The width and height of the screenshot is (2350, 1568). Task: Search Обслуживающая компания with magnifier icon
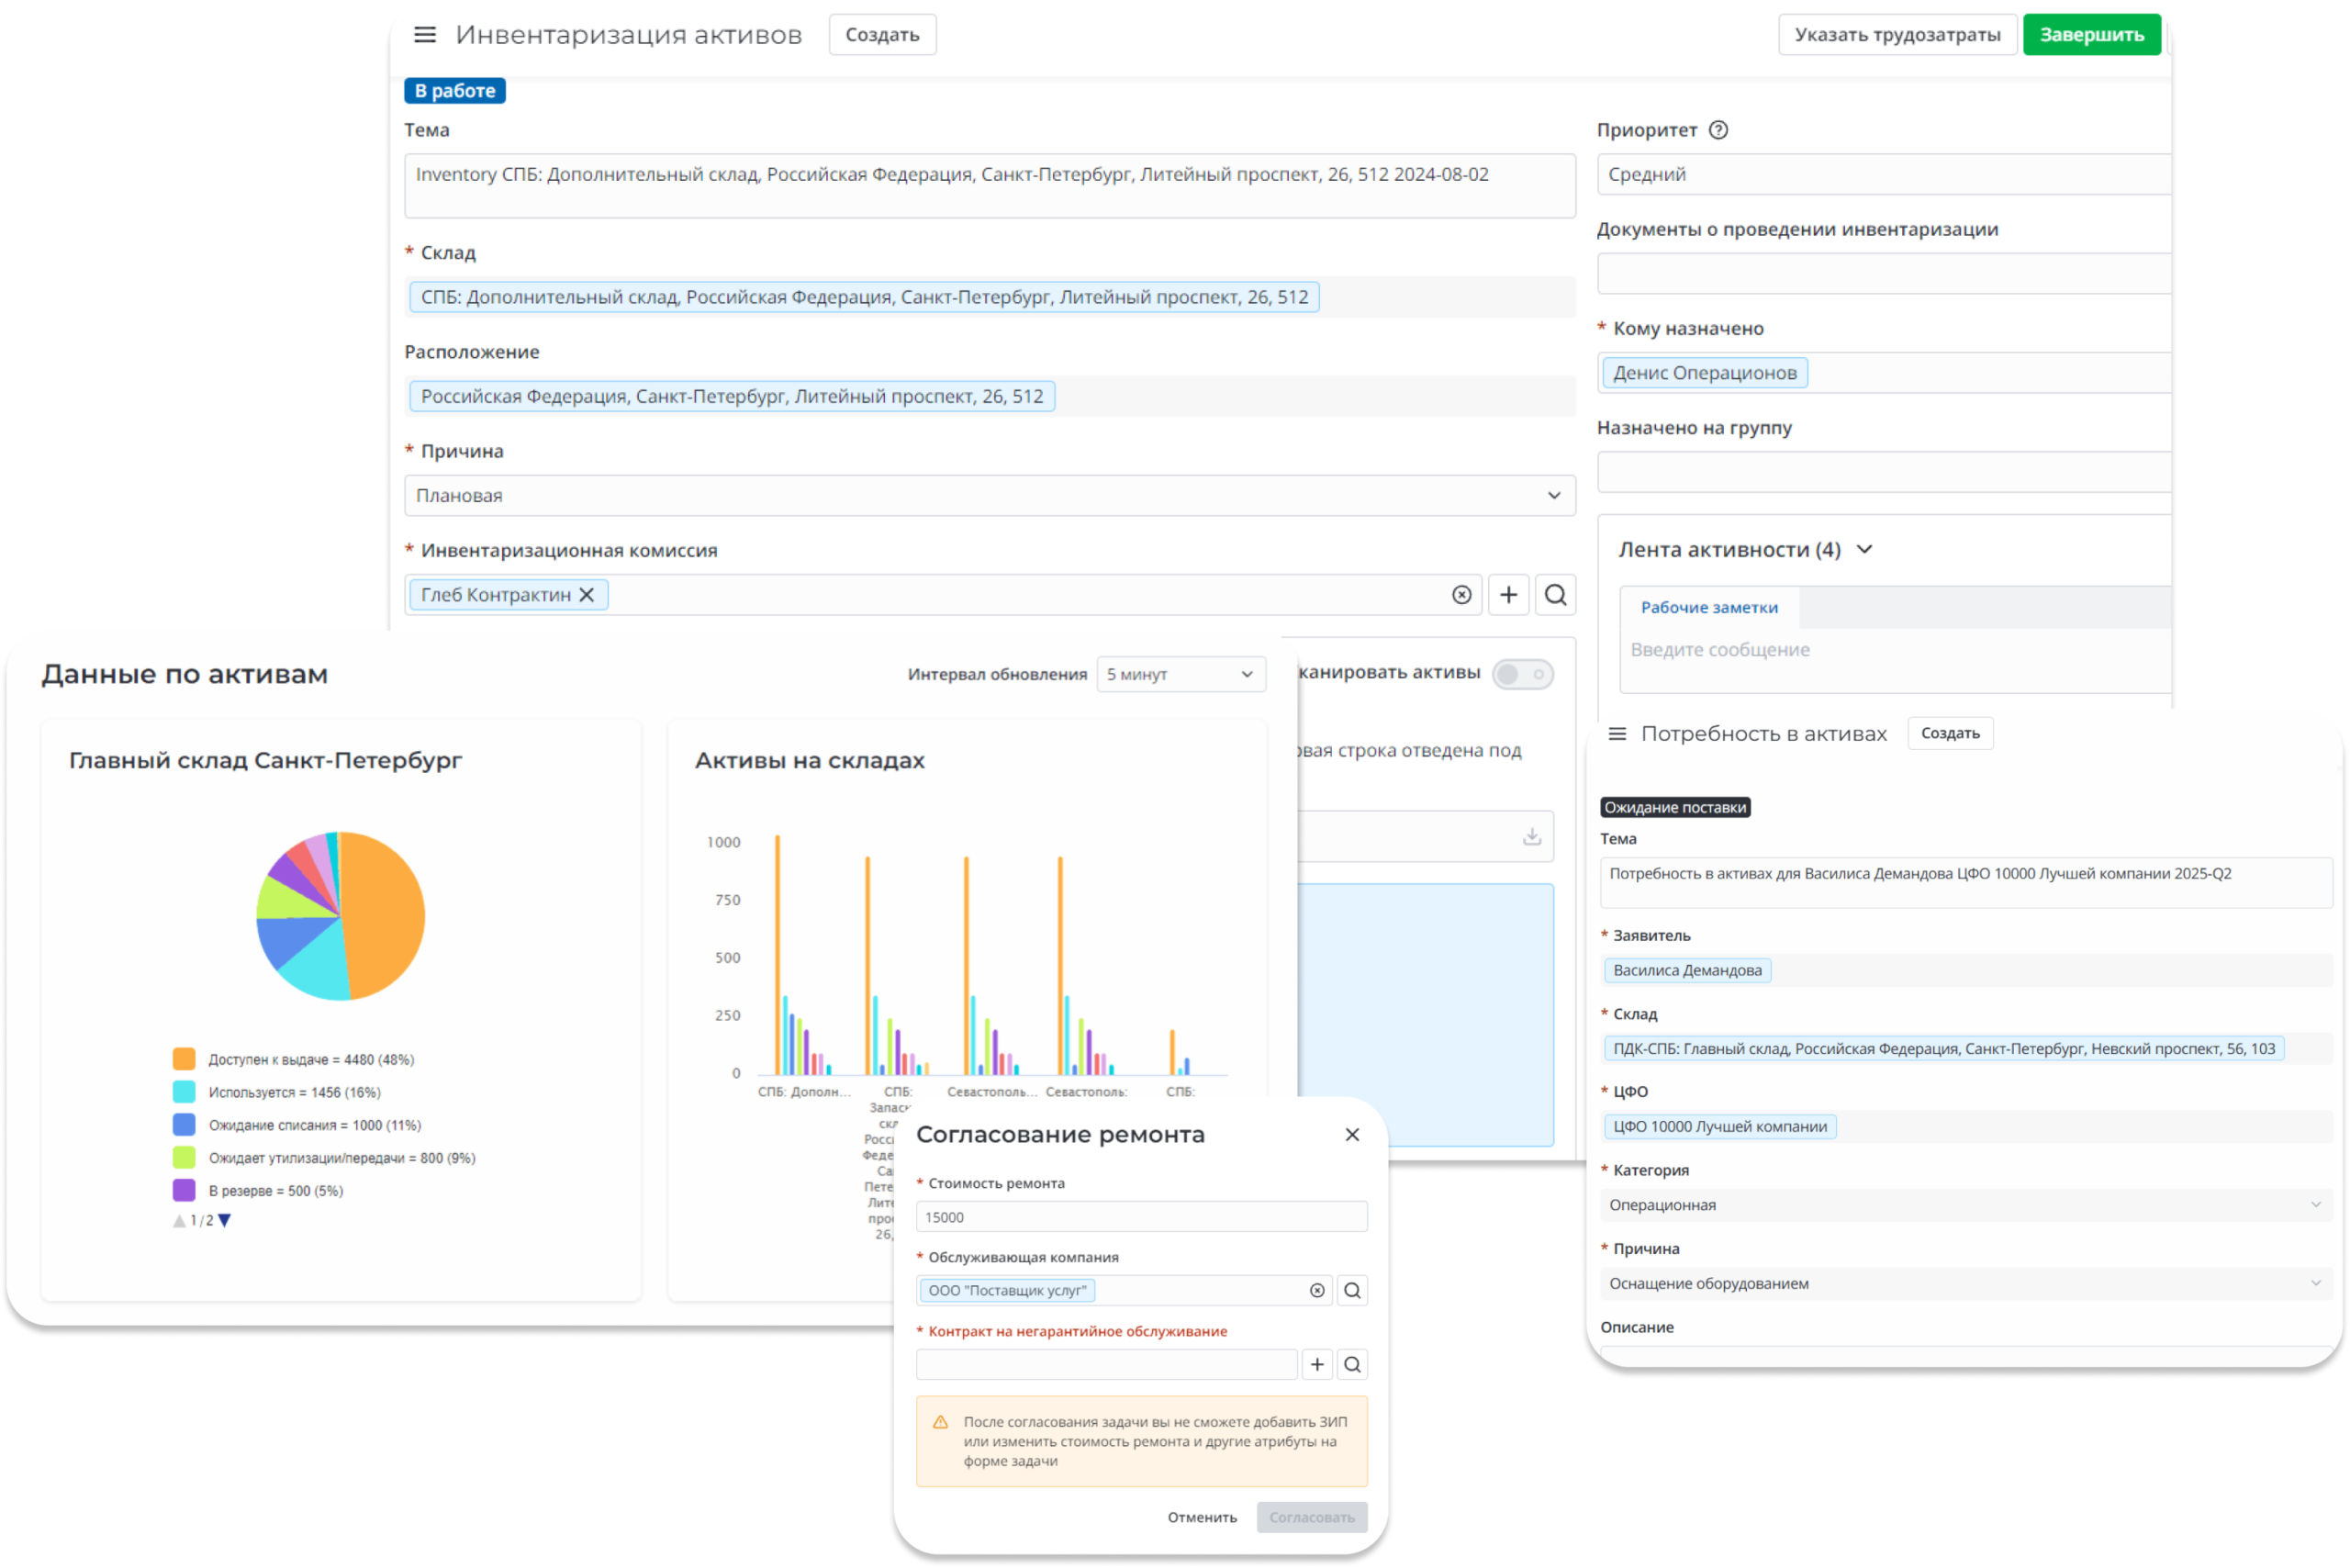[x=1352, y=1290]
